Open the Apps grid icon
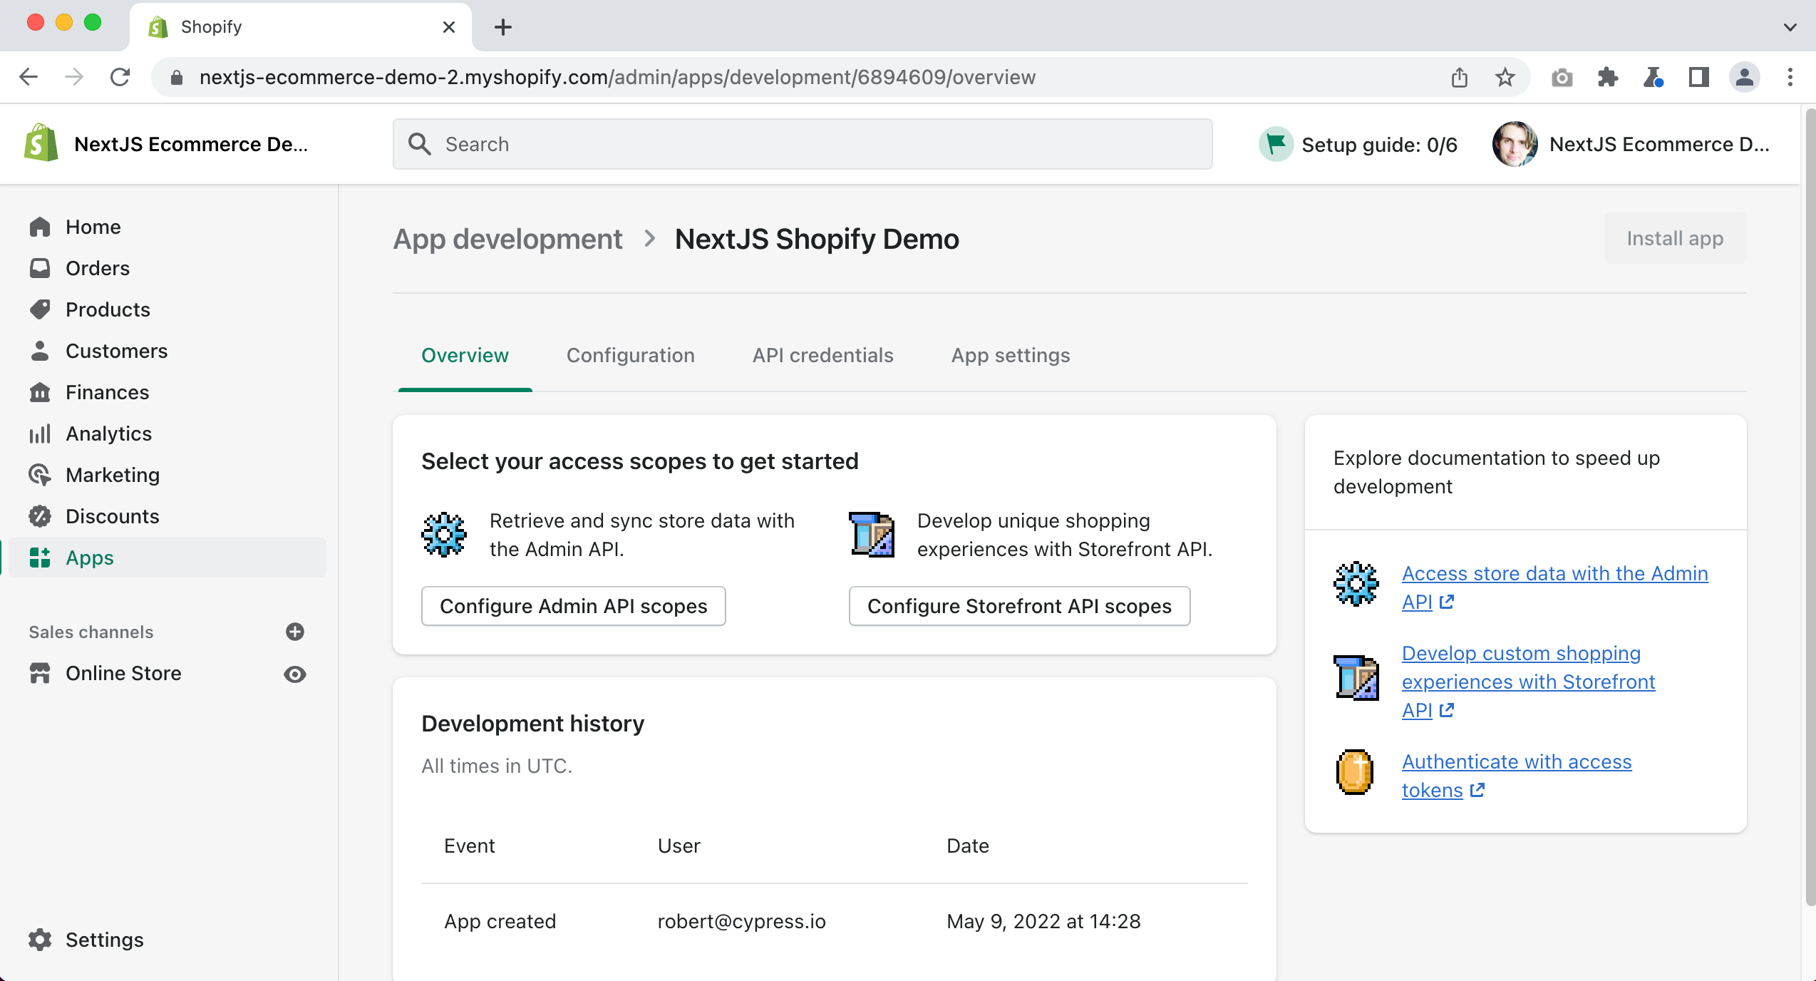The image size is (1816, 981). (x=40, y=558)
